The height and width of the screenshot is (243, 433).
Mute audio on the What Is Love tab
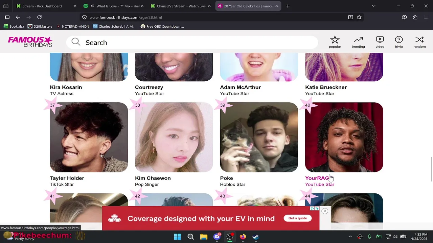tap(92, 6)
